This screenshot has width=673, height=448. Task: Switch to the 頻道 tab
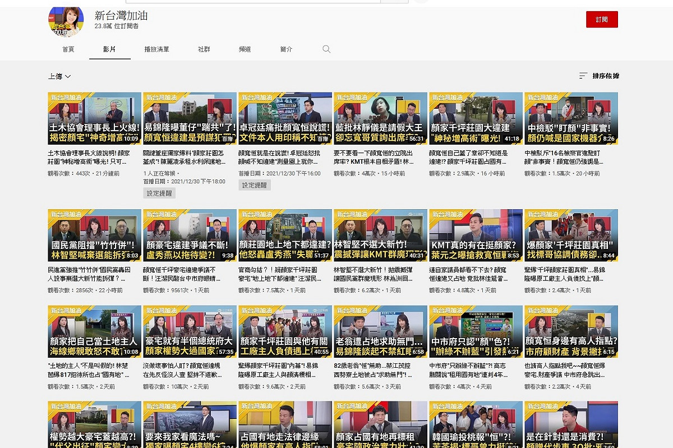pos(245,49)
